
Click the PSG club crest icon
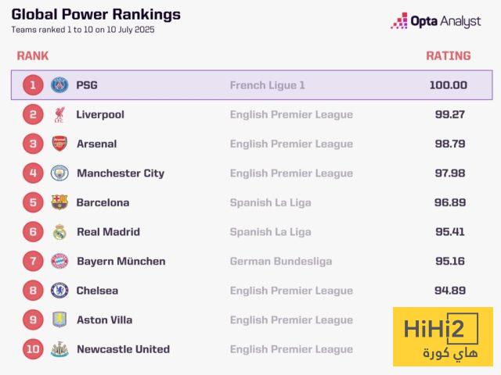(x=59, y=85)
